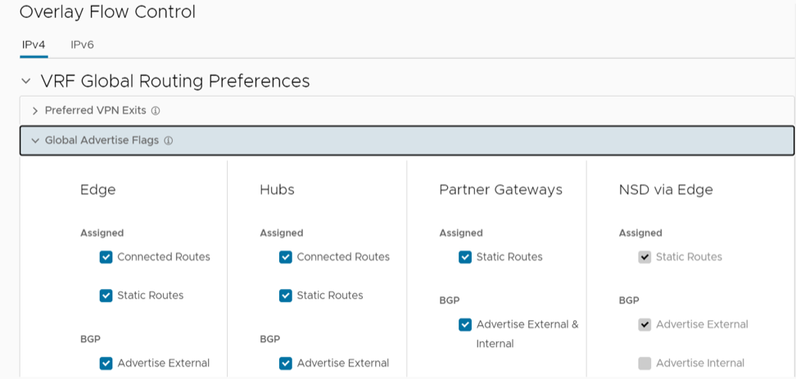
Task: Toggle Hubs Static Routes checkbox
Action: (x=286, y=296)
